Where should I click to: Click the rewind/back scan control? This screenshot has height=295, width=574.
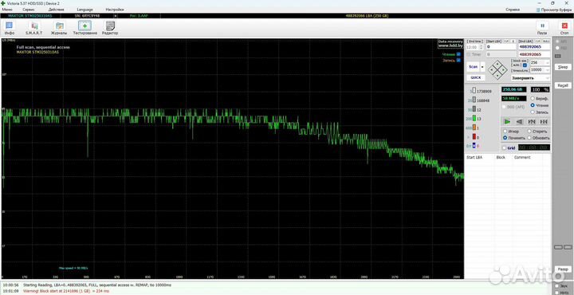click(x=520, y=121)
